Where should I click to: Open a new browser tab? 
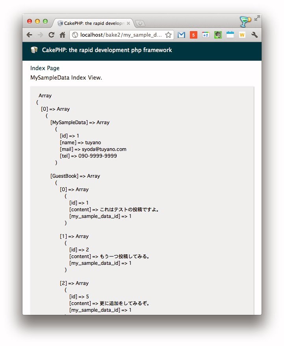[x=140, y=23]
